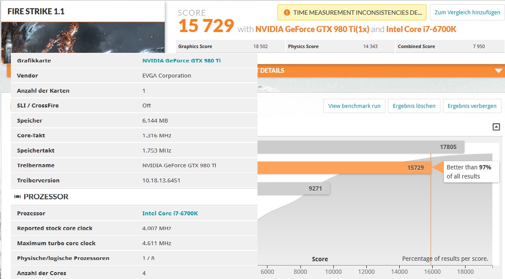Select Maximum turbo core clock 4.611 MHz
505x279 pixels.
tap(156, 243)
